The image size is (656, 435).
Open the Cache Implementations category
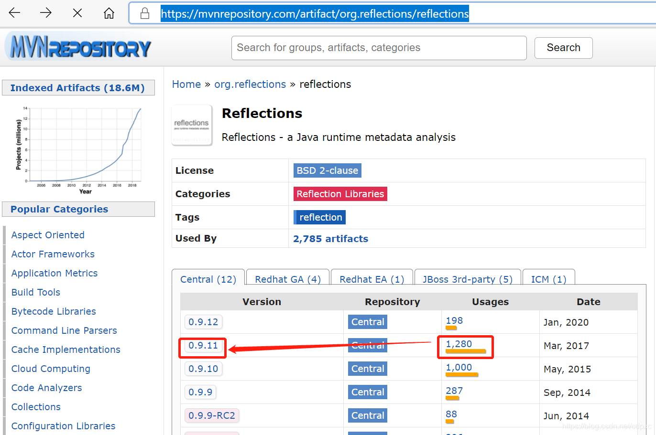66,350
